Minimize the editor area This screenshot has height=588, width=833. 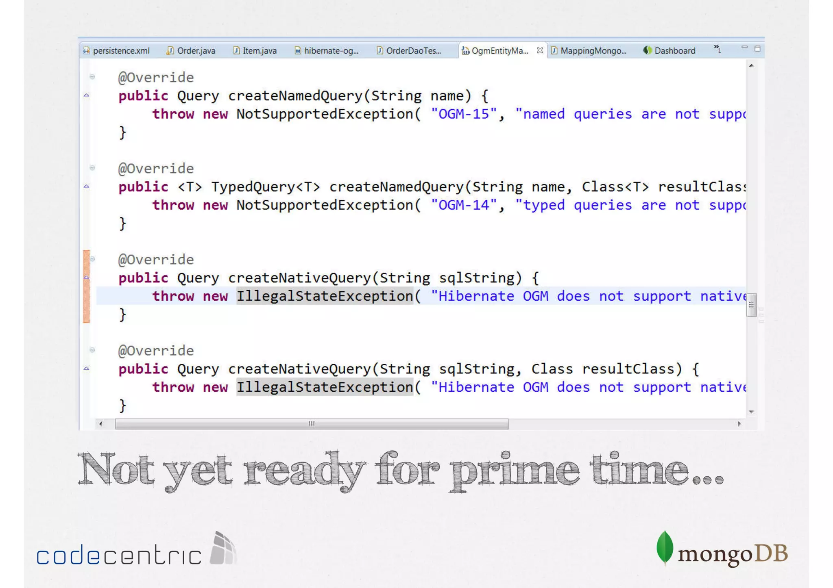[x=744, y=48]
